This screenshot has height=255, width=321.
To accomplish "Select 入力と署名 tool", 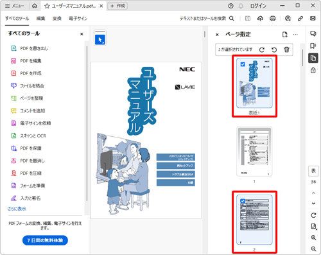I will [x=26, y=198].
